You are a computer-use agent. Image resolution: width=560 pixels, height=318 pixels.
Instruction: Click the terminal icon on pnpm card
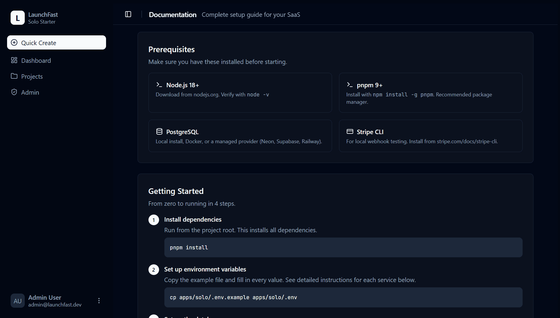coord(350,85)
